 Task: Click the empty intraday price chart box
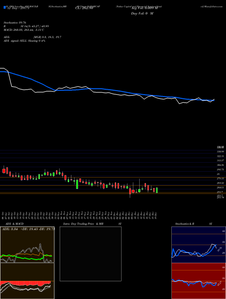click(x=90, y=254)
